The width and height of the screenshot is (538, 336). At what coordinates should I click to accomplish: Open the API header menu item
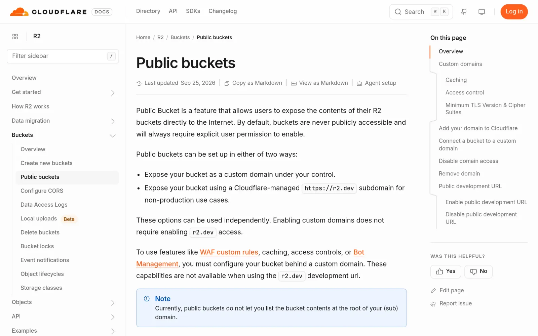[173, 11]
